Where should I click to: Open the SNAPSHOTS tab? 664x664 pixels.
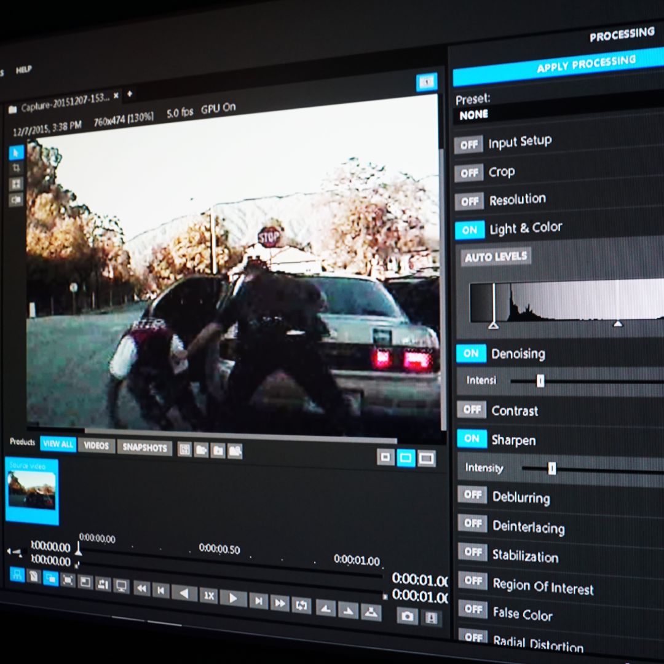tap(144, 448)
